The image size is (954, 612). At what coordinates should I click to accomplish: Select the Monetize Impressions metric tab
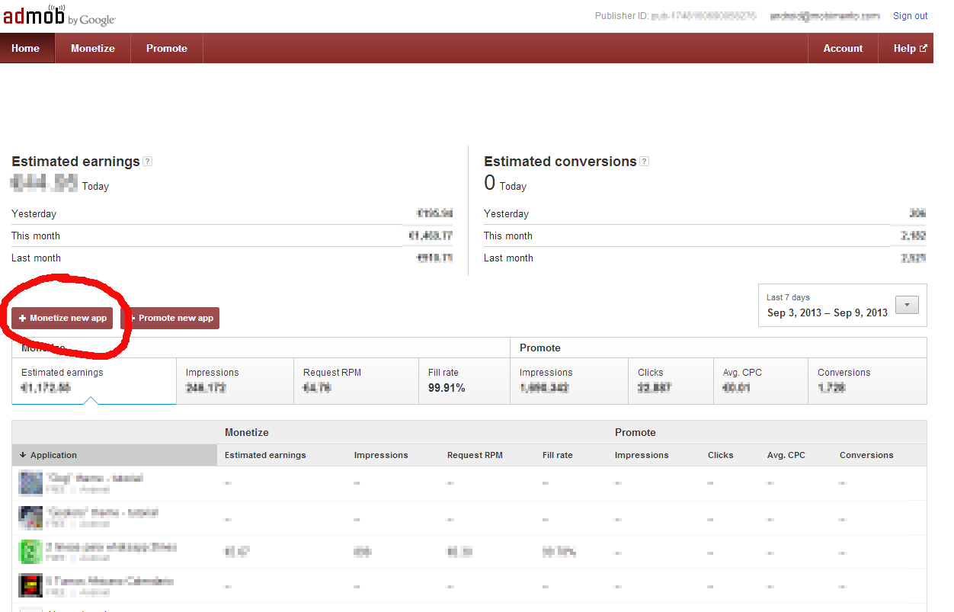(235, 381)
